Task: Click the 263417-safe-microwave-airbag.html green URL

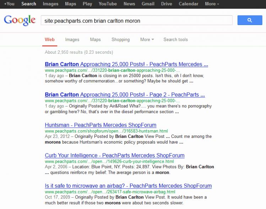Action: (x=110, y=192)
